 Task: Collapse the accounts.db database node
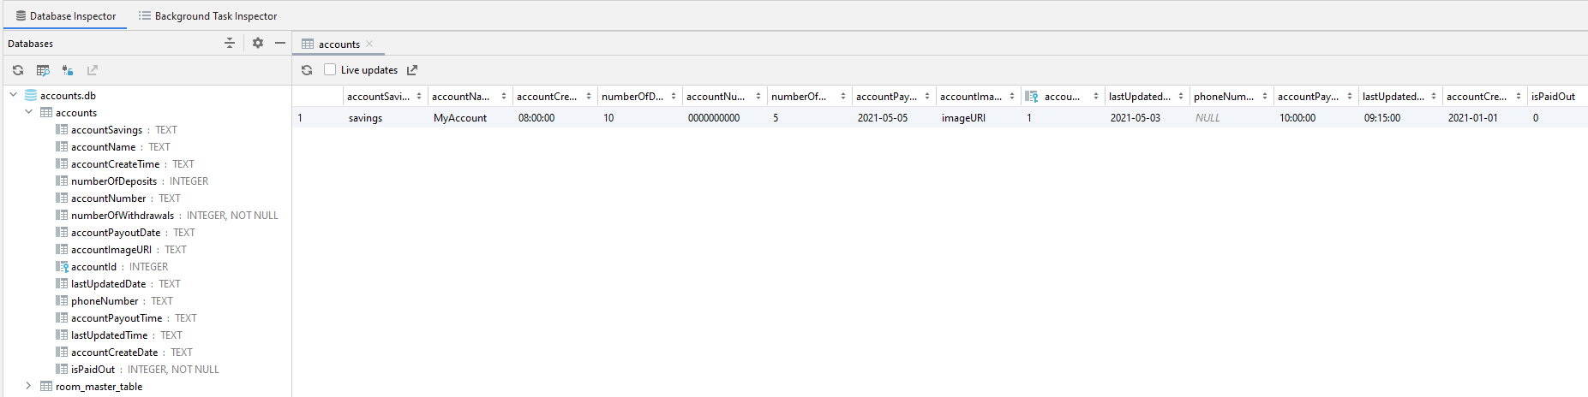(14, 95)
